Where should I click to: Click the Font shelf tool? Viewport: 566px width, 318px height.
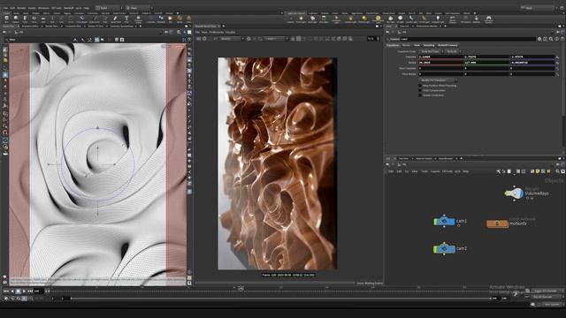[x=126, y=19]
